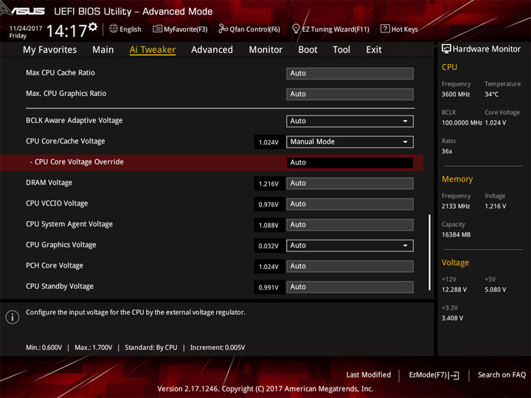Open CPU Core/Cache Voltage Manual Mode dropdown
531x398 pixels.
click(x=350, y=142)
